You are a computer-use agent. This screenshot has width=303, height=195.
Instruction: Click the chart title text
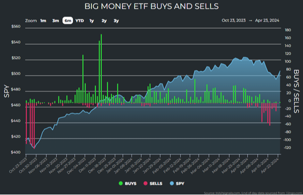tap(151, 6)
